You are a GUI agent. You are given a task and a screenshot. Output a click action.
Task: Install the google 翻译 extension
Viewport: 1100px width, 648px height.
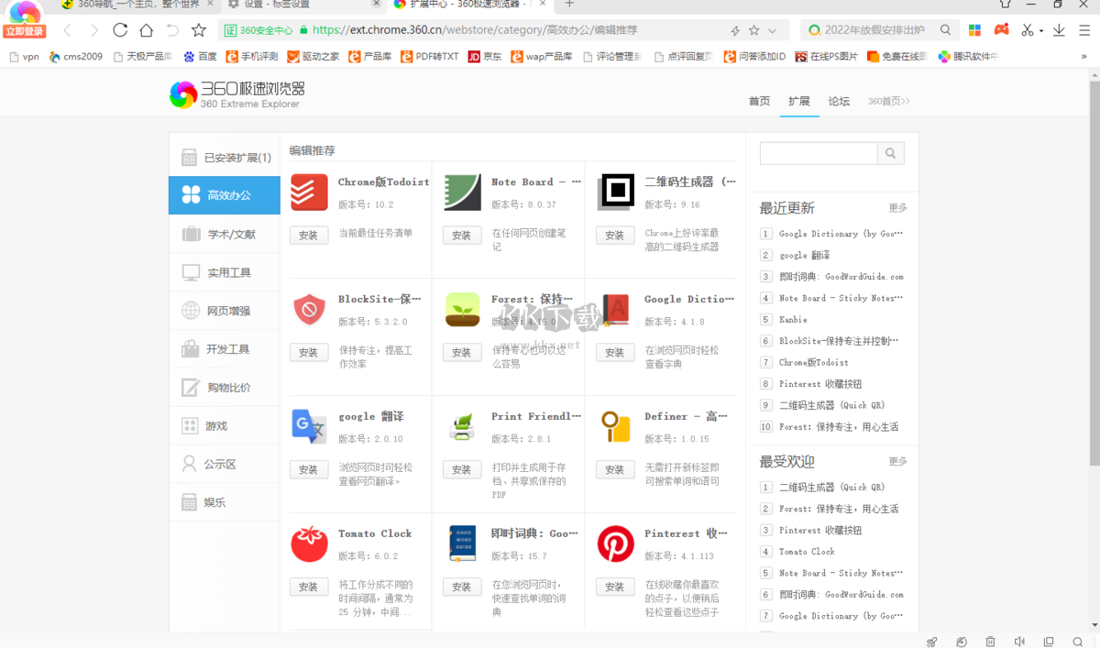coord(309,470)
